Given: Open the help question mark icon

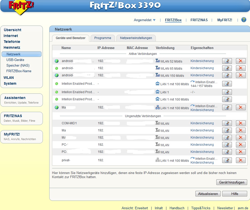Looking at the screenshot, I should [x=244, y=20].
